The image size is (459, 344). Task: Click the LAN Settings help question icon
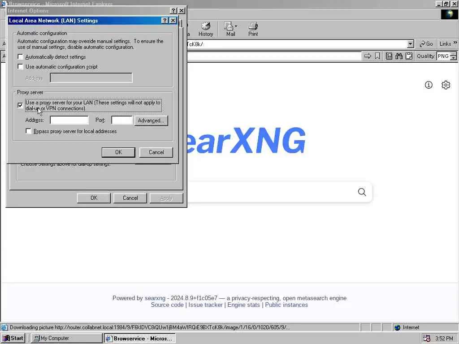point(165,21)
